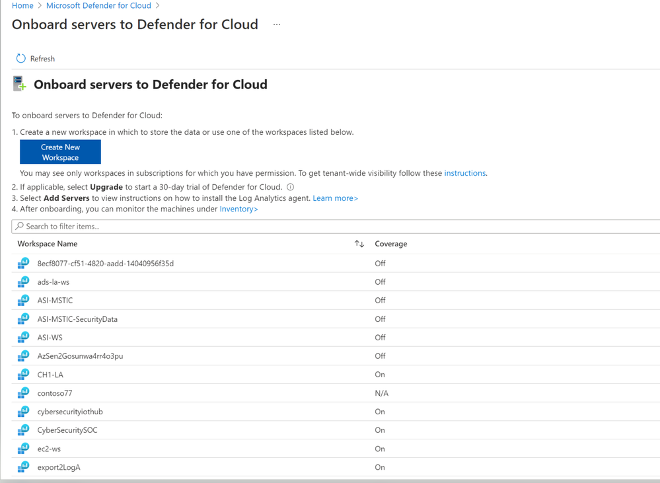The image size is (660, 483).
Task: Click the info icon after 30-day trial text
Action: (291, 187)
